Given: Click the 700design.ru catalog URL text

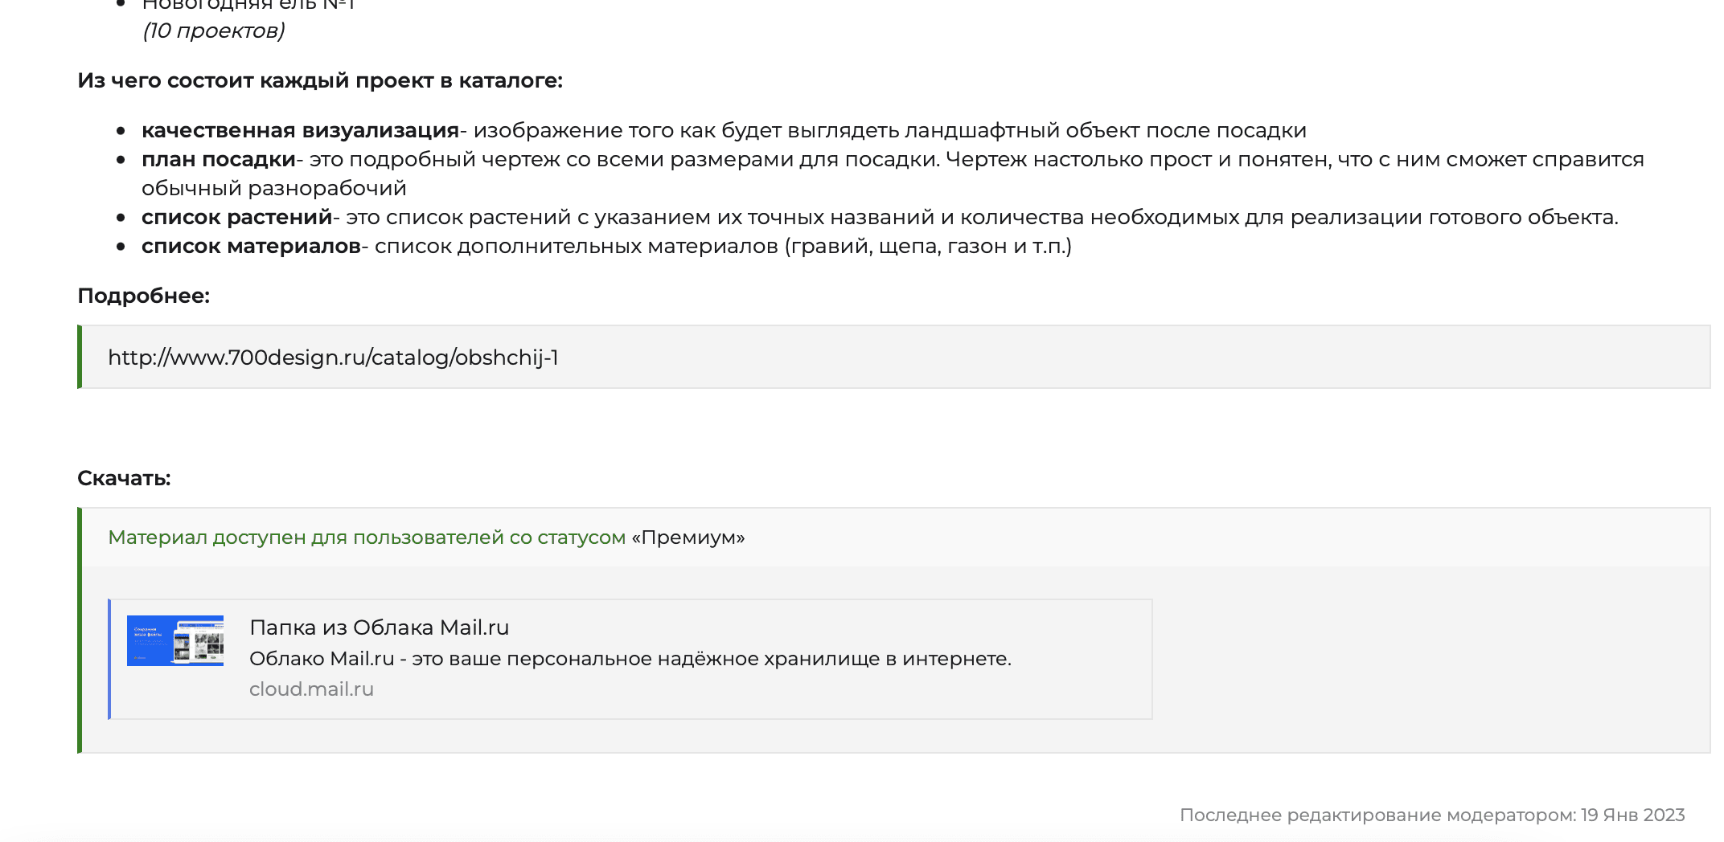Looking at the screenshot, I should pos(333,358).
